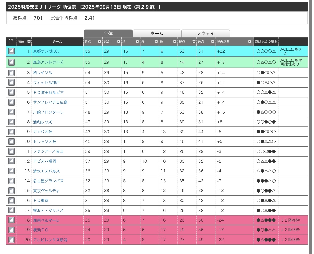
Task: Click graph icon in 鹿島アントラーズ row
Action: point(11,62)
